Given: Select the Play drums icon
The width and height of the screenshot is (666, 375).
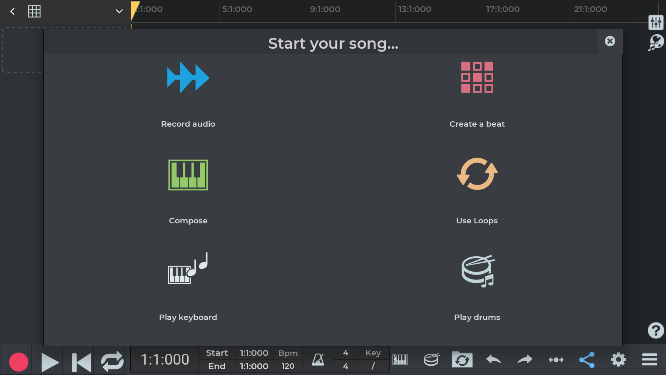Looking at the screenshot, I should pyautogui.click(x=477, y=271).
